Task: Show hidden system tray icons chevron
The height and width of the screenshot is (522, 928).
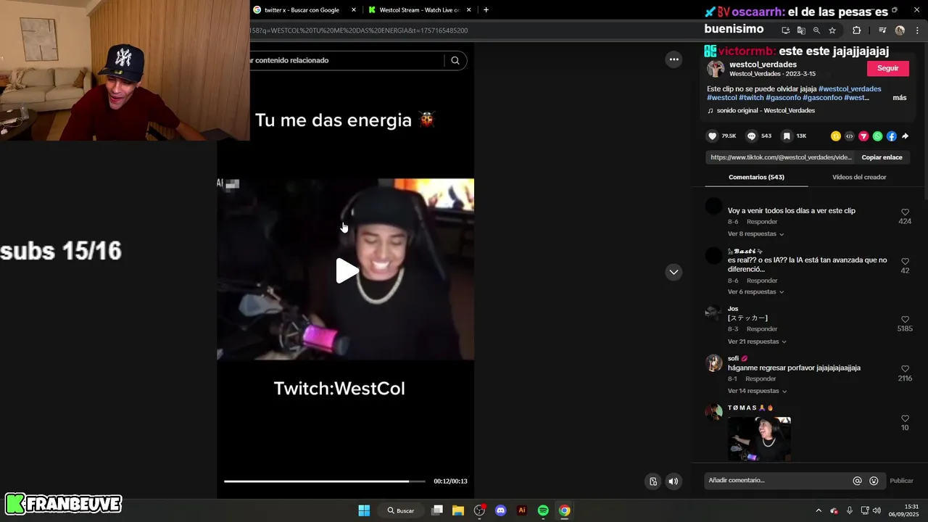Action: pyautogui.click(x=819, y=510)
